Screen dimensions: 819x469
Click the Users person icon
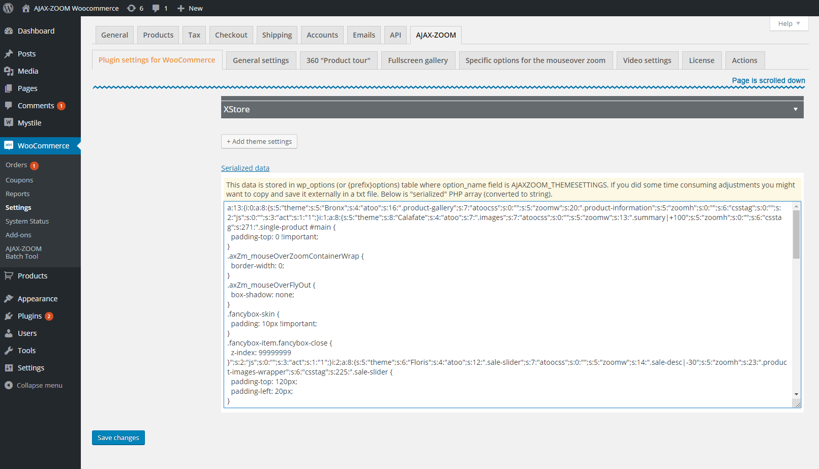coord(9,333)
